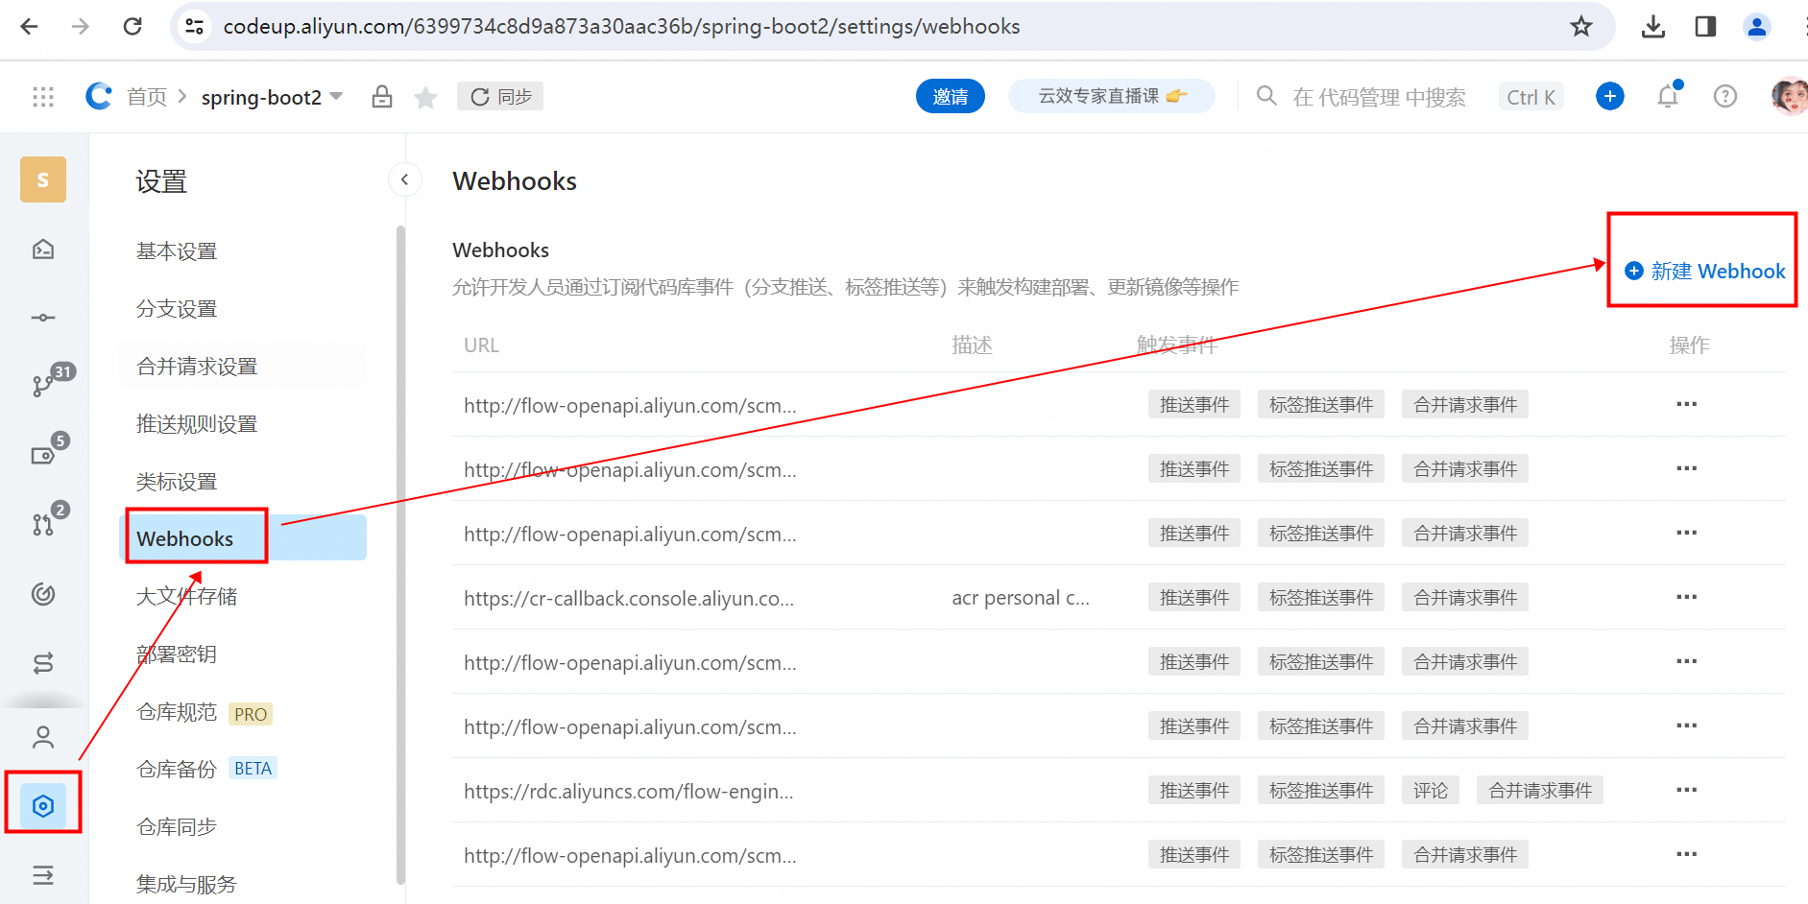Screen dimensions: 1808x904
Task: Open the apps grid launcher icon
Action: point(43,96)
